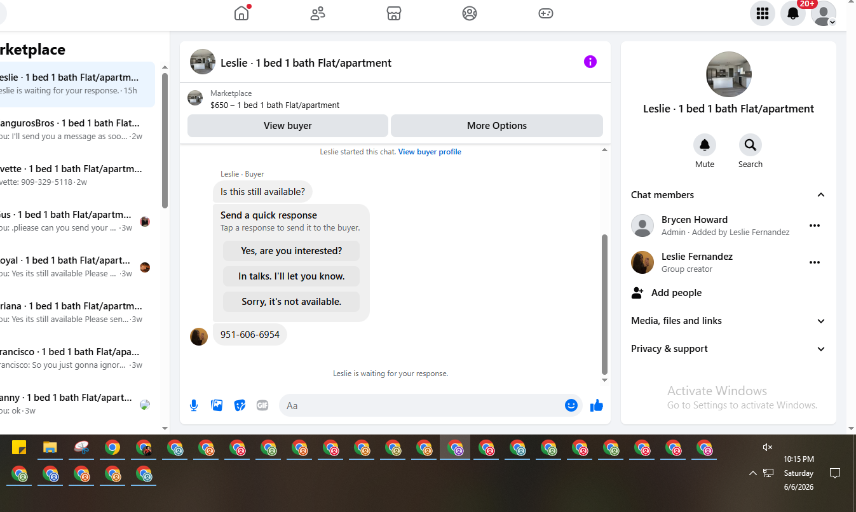The height and width of the screenshot is (512, 856).
Task: Expand Media, files and links section
Action: pos(821,321)
